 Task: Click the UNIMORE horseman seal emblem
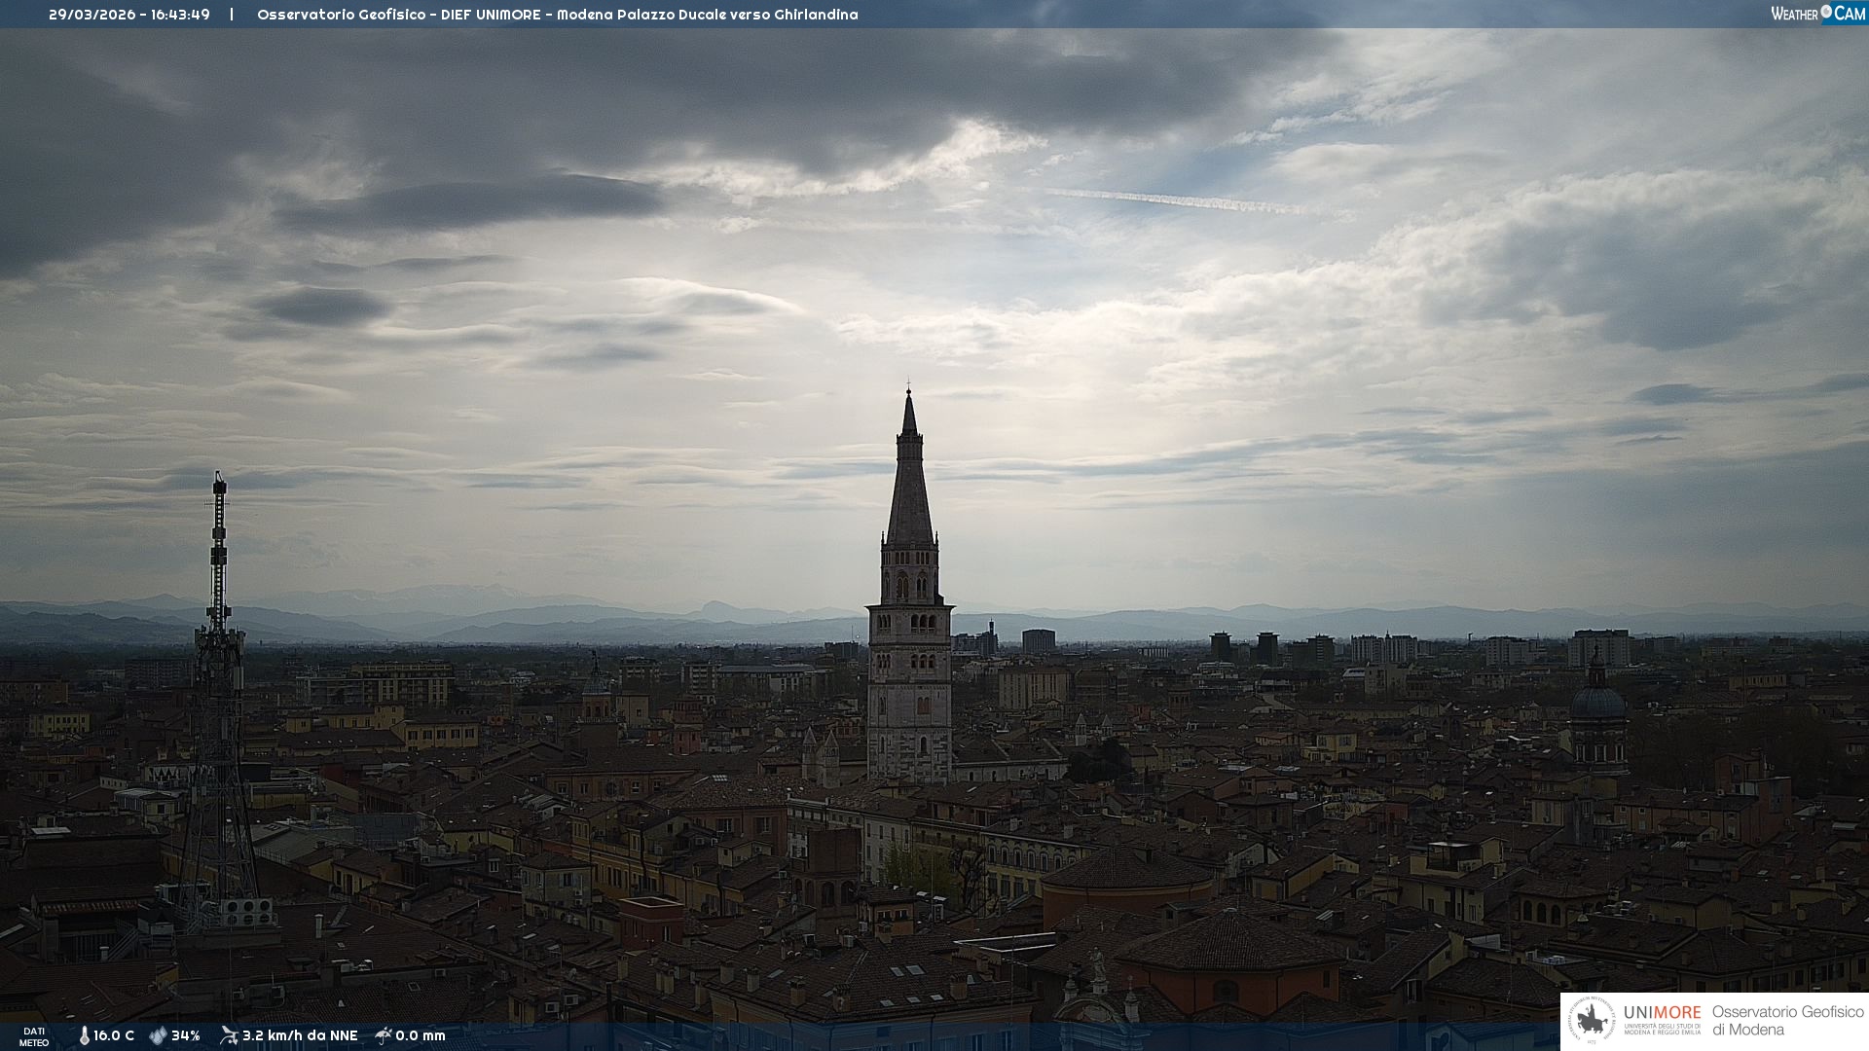pos(1592,1021)
